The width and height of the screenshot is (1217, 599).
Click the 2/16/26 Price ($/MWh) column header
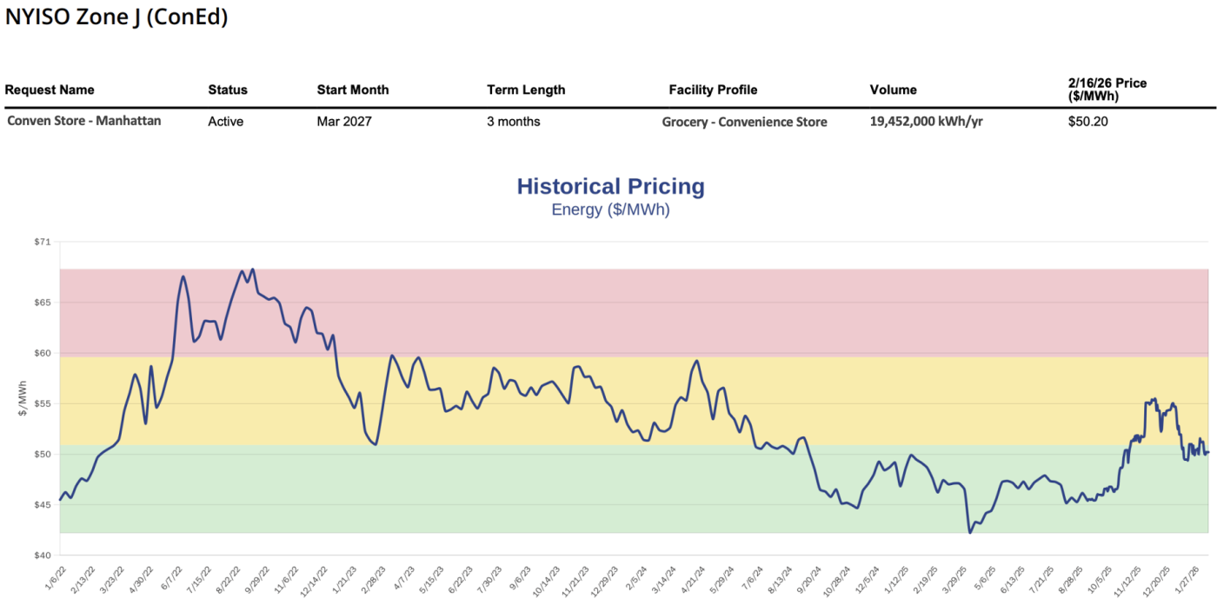1107,90
